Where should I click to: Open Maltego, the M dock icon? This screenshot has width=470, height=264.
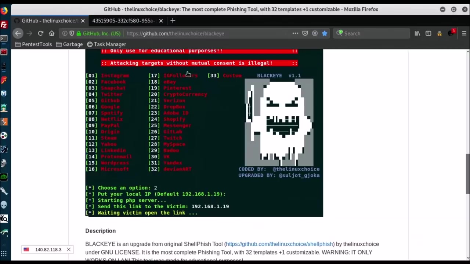click(x=4, y=93)
